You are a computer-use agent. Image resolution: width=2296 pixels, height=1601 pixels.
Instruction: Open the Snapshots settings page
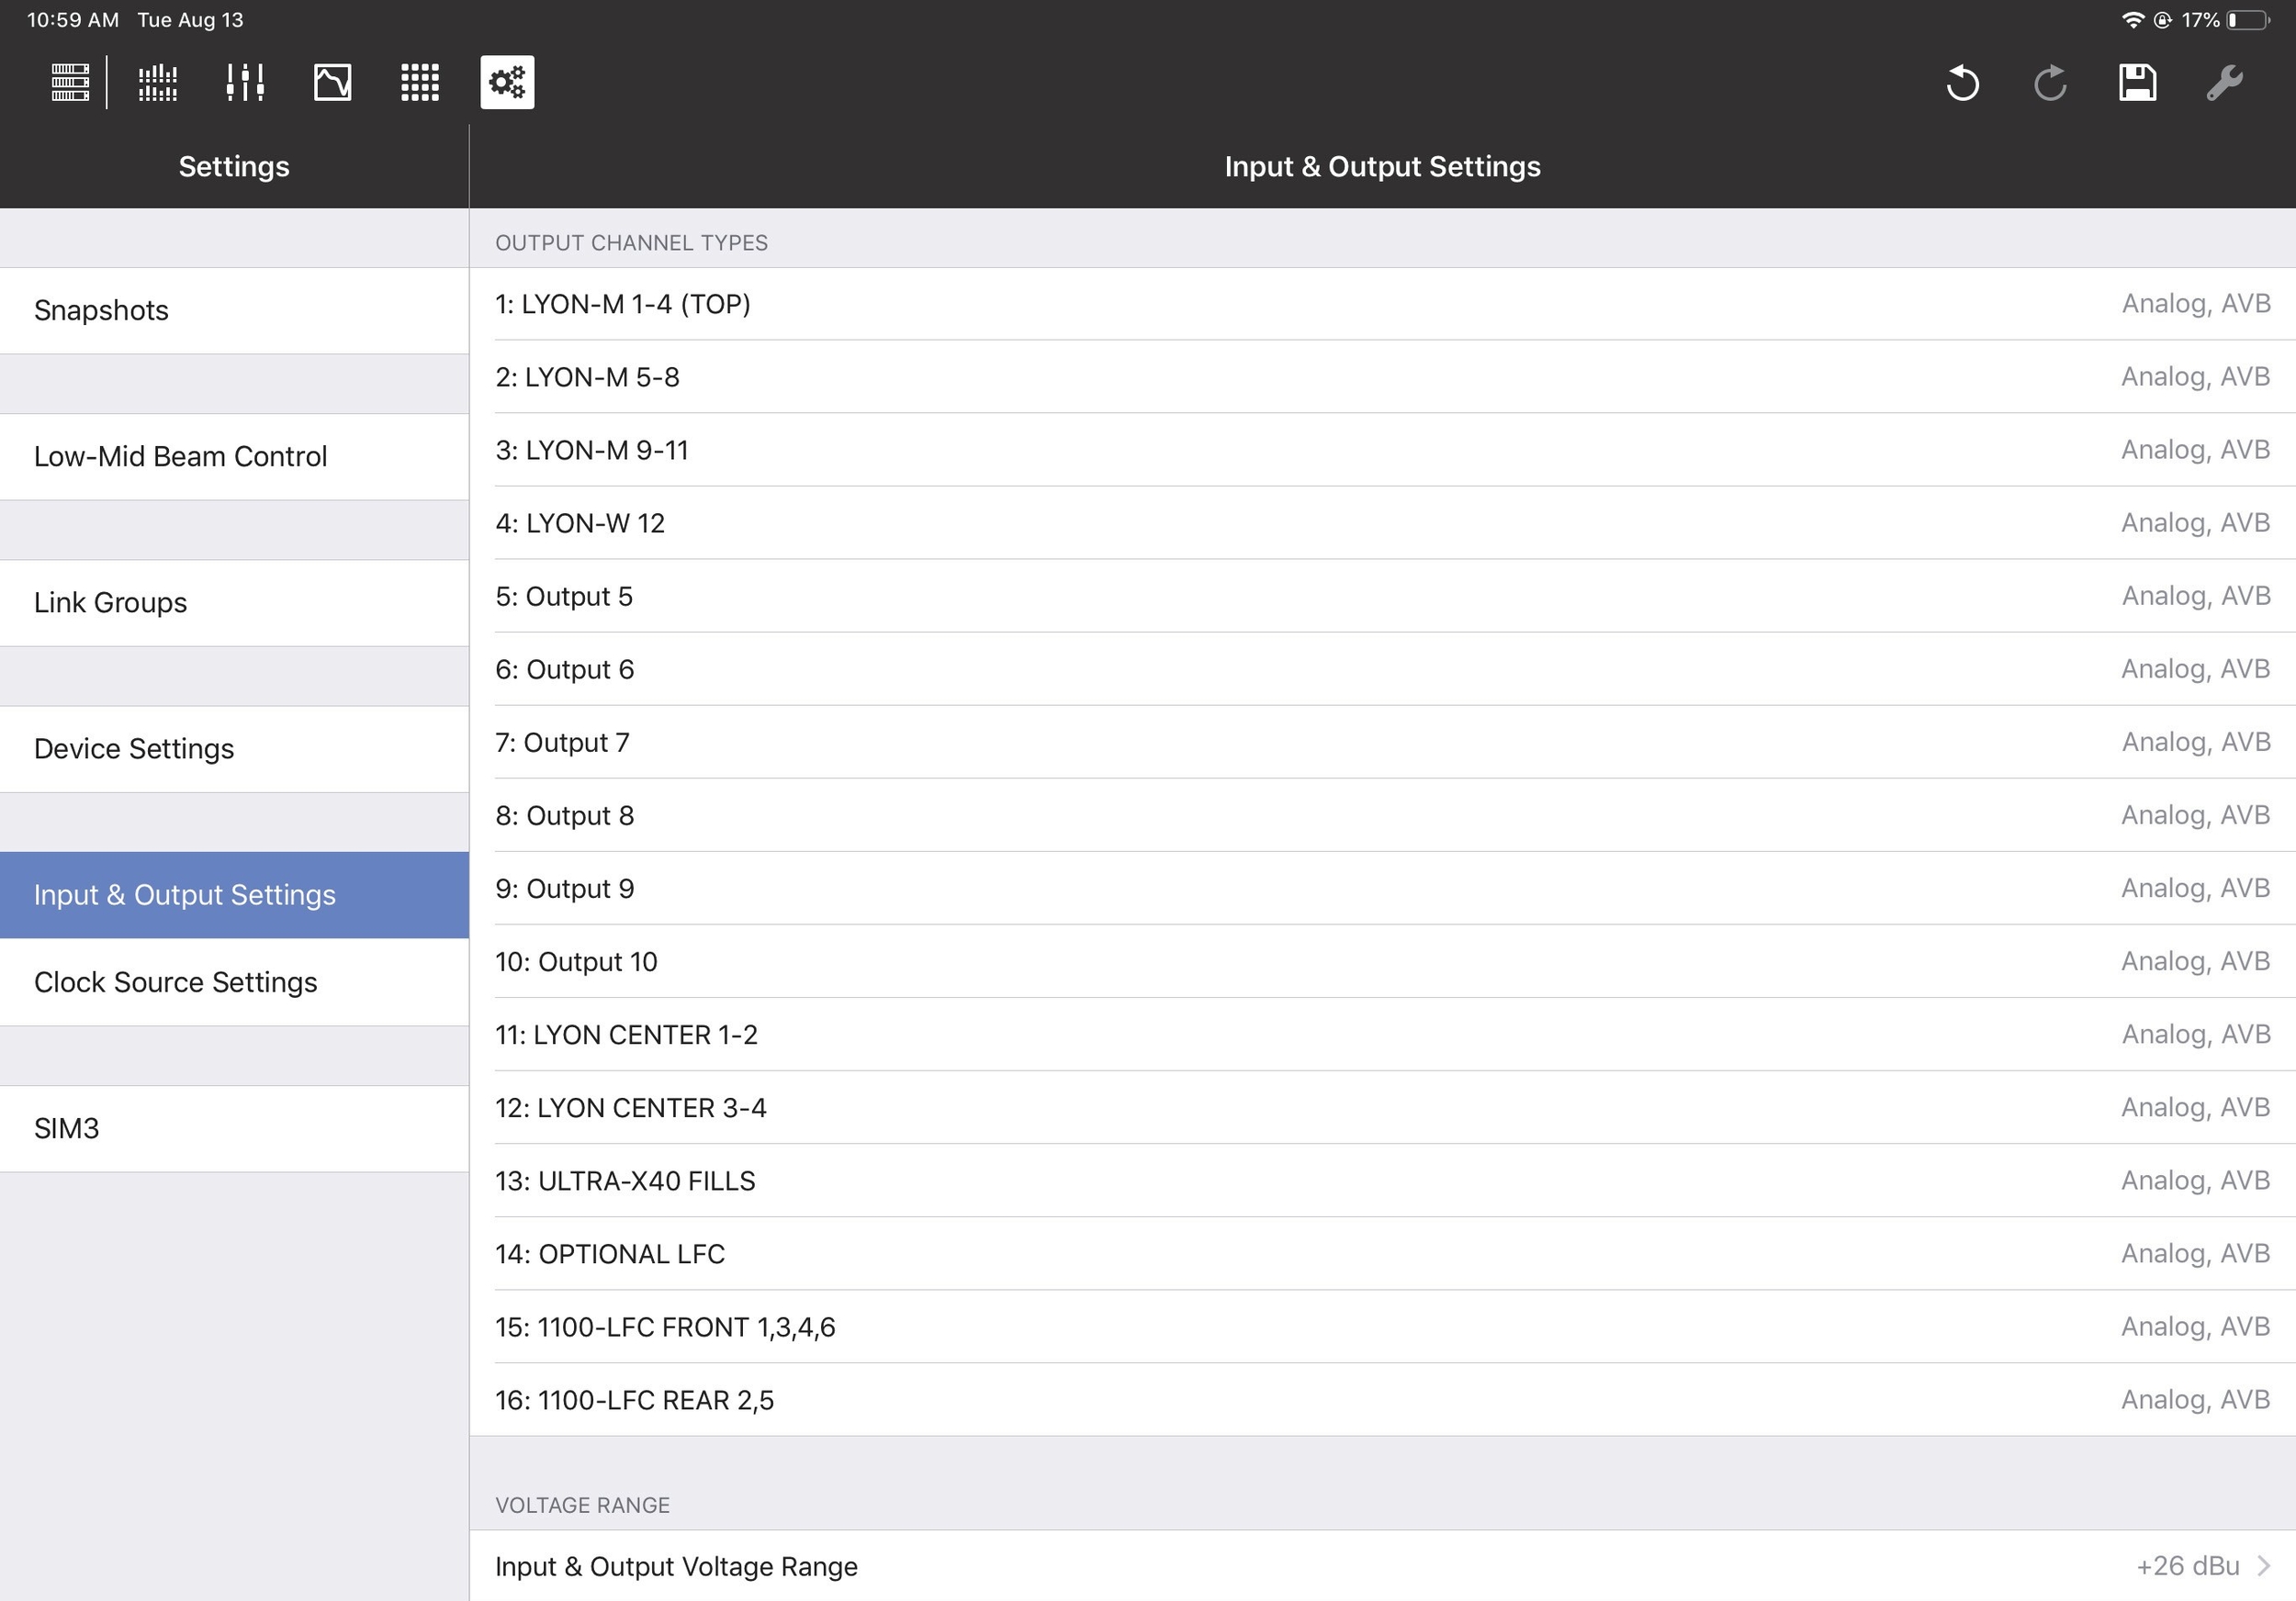tap(234, 311)
